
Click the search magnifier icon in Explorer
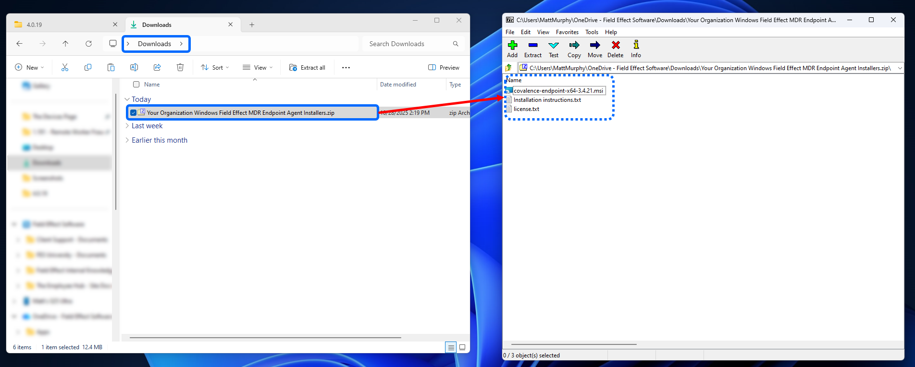pos(456,44)
